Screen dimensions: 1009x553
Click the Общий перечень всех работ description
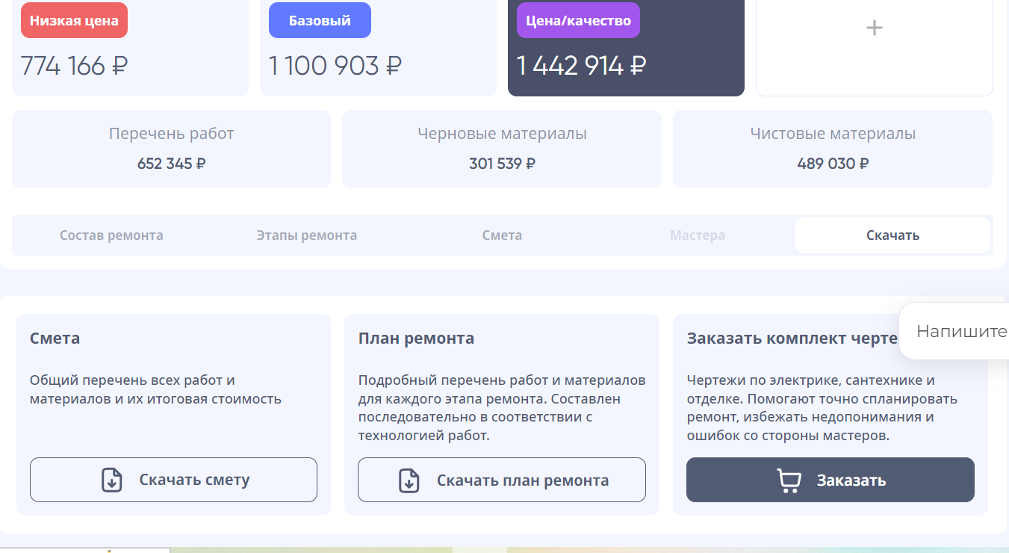pos(155,389)
